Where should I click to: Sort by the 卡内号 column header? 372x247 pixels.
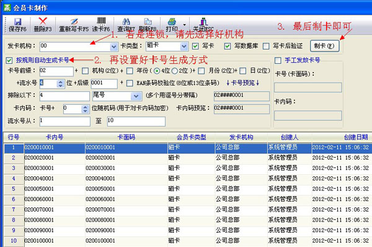point(55,137)
